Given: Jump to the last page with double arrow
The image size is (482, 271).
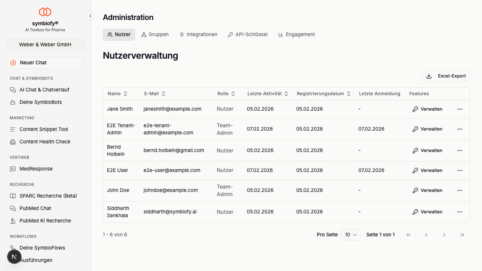Looking at the screenshot, I should (462, 234).
